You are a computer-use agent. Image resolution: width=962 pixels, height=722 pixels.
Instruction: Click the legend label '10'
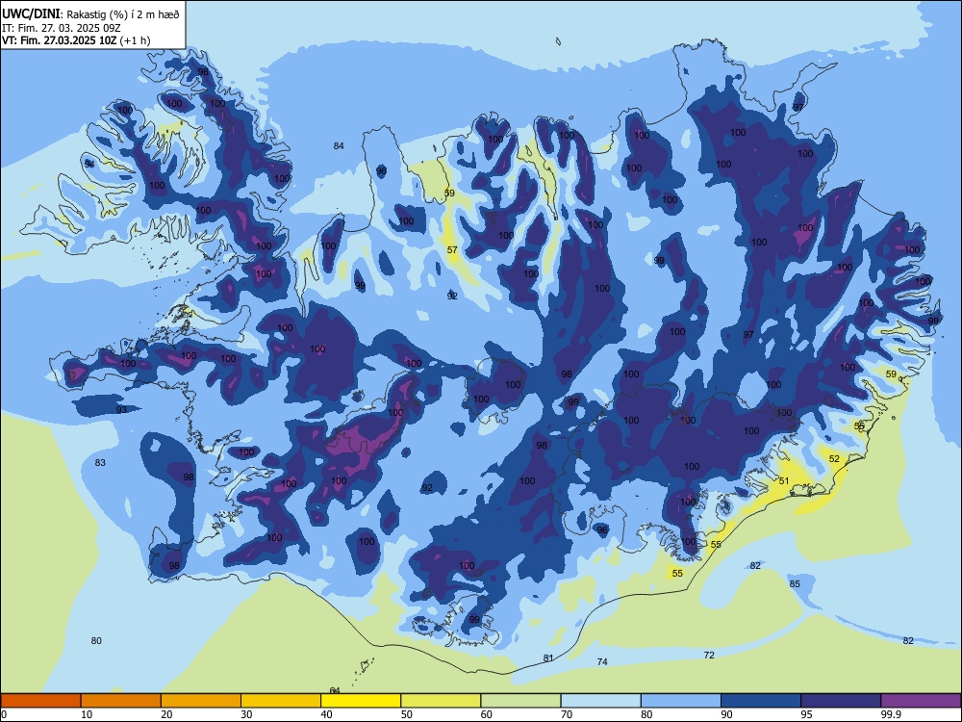(87, 714)
